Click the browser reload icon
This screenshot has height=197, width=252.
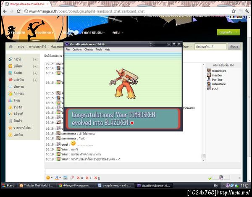[18, 11]
